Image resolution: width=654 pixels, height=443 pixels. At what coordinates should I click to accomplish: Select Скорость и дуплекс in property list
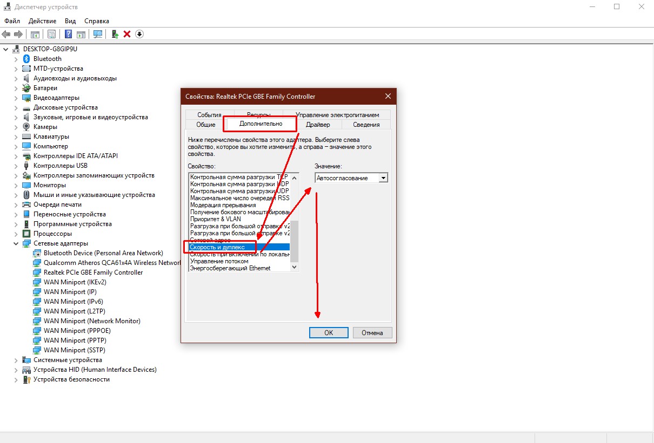(239, 247)
